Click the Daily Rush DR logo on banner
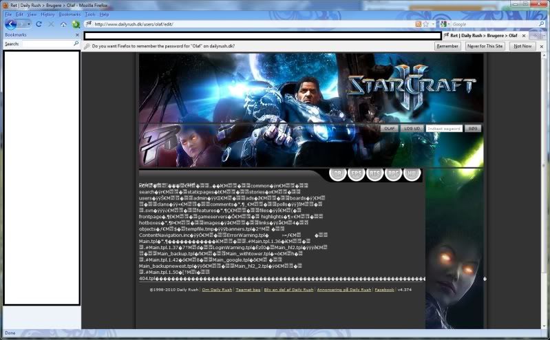 coord(158,144)
